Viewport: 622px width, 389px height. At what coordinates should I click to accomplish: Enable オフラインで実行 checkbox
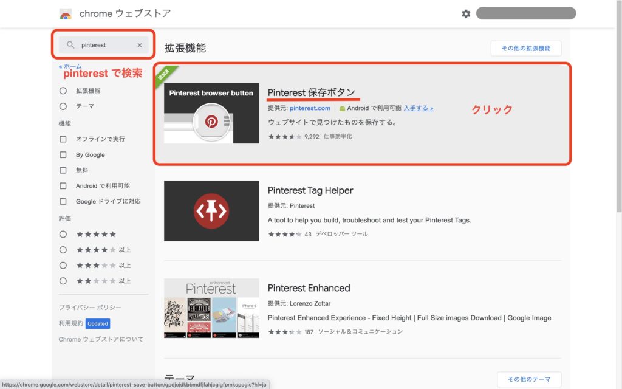coord(63,139)
